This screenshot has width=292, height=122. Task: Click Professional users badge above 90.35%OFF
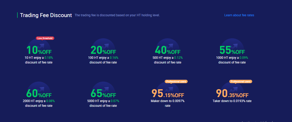[241, 81]
